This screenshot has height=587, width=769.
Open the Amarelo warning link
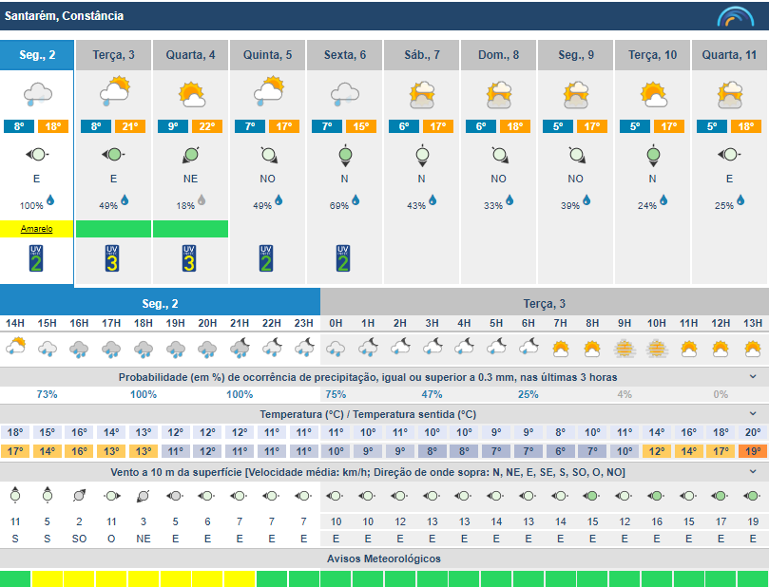click(x=36, y=229)
